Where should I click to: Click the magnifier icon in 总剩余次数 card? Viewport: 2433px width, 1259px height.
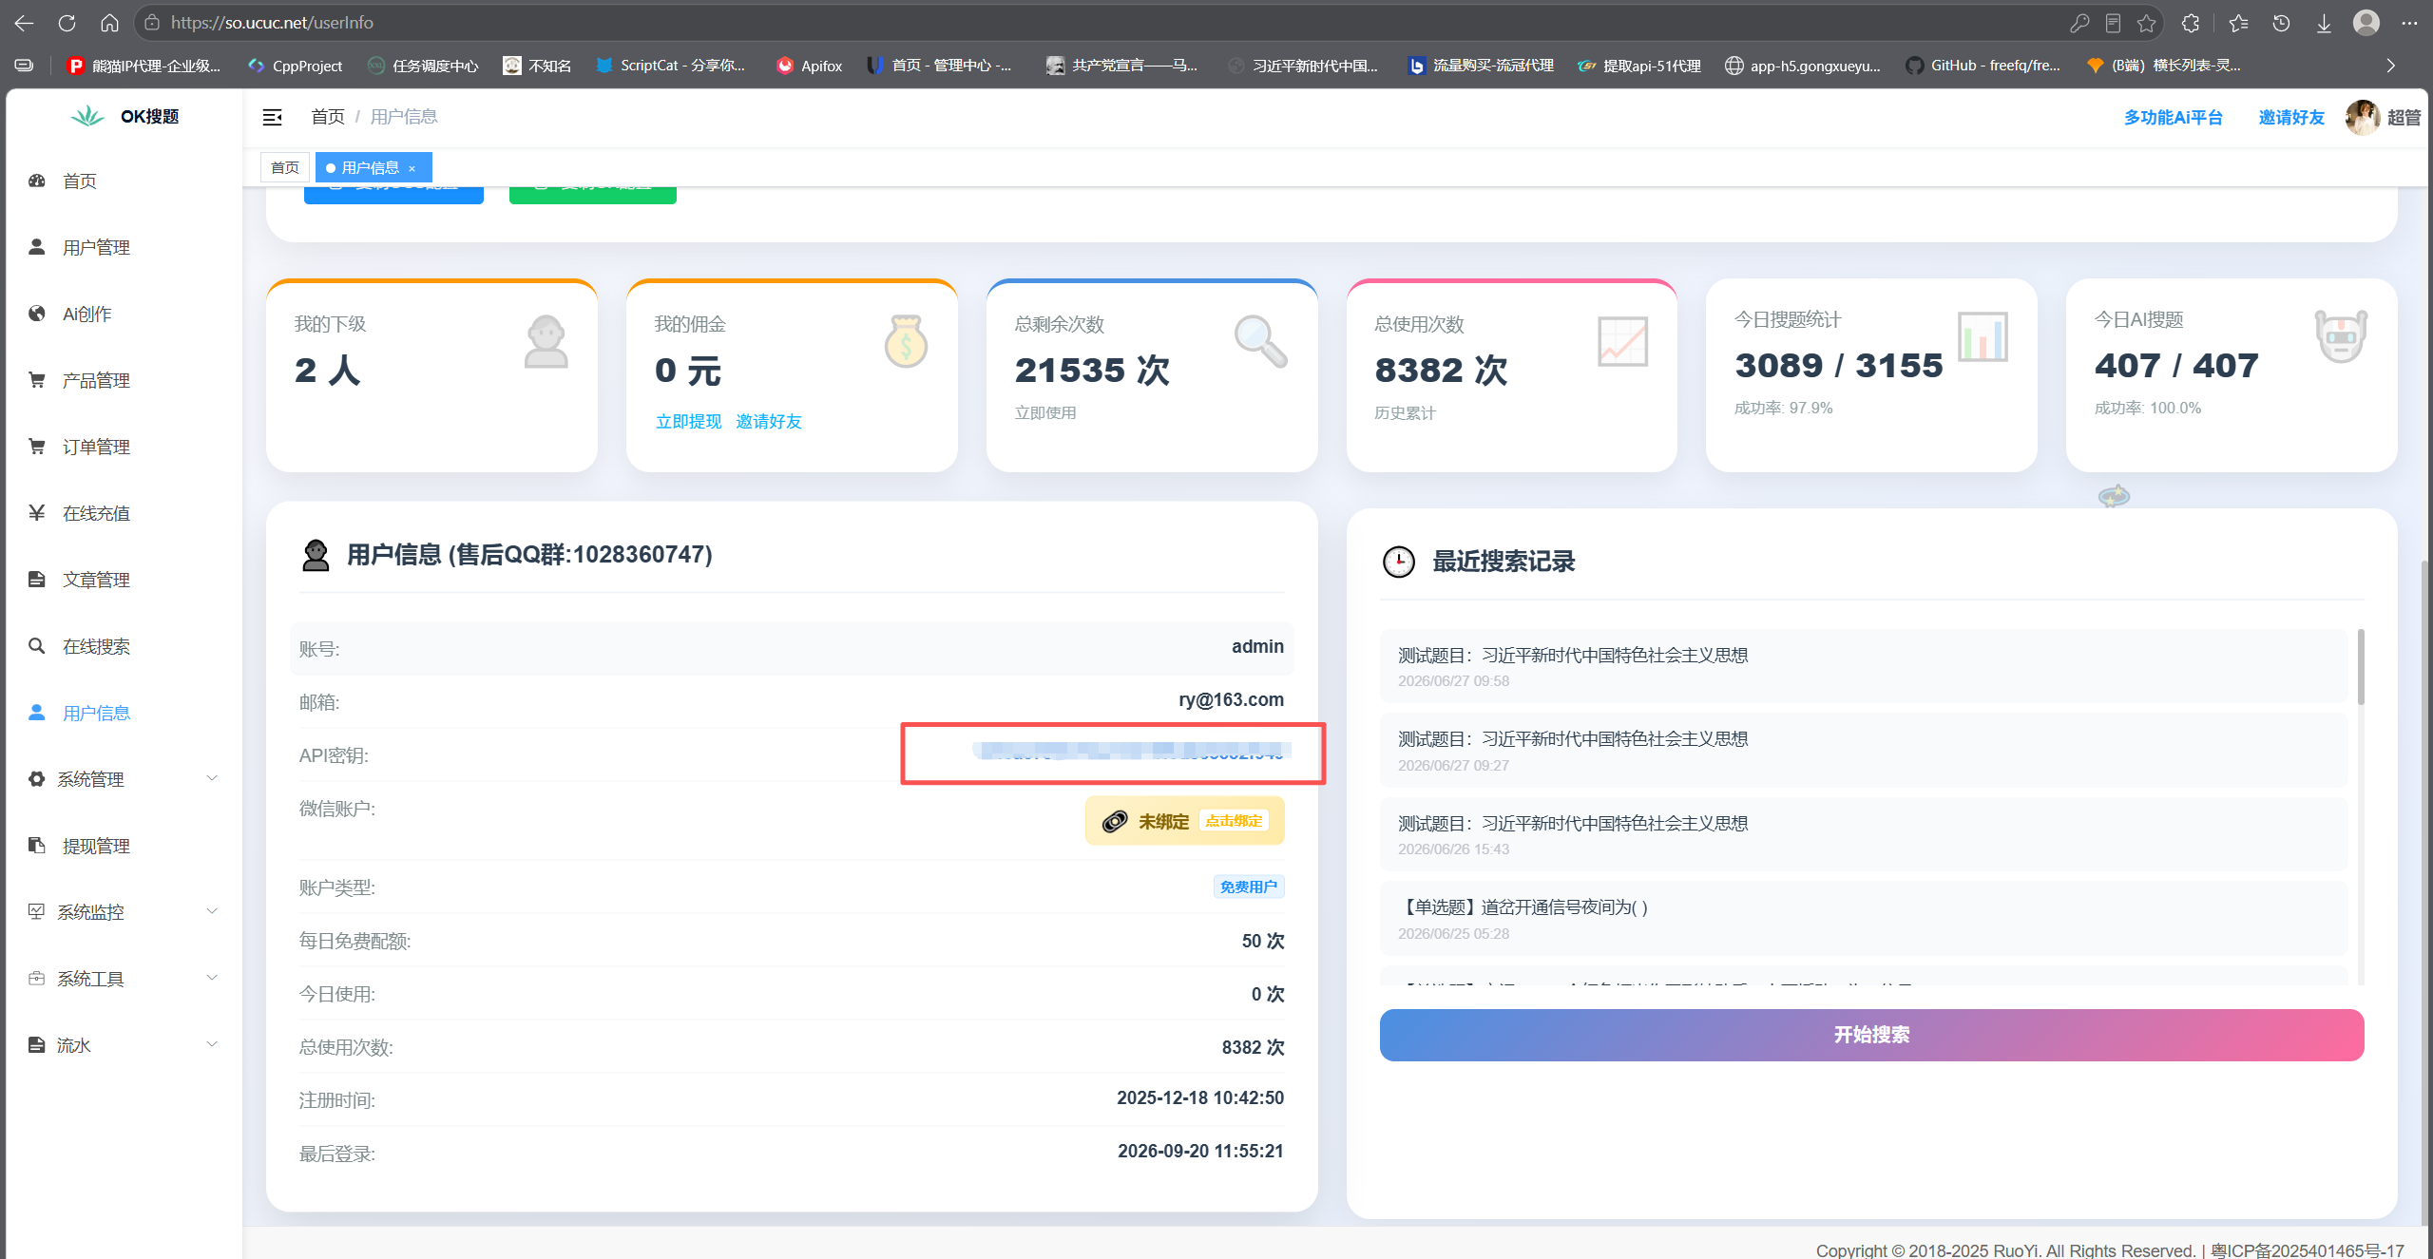[1260, 340]
